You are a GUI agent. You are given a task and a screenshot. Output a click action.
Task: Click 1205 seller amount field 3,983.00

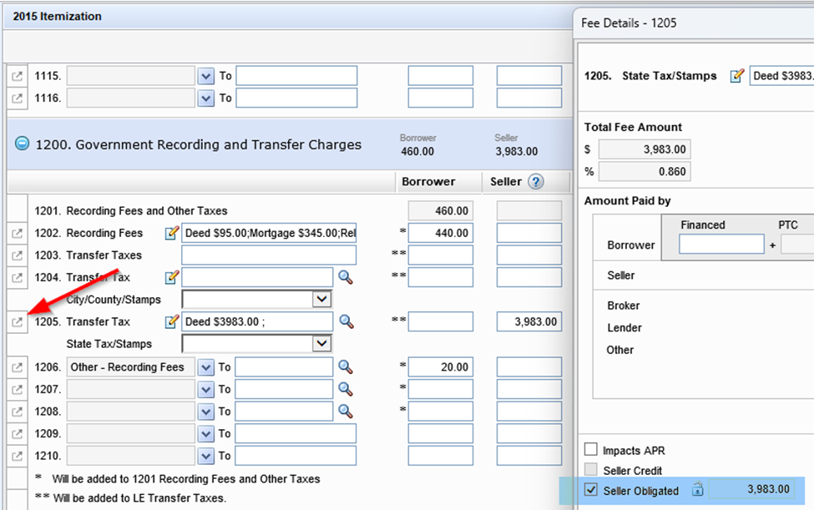click(x=529, y=321)
